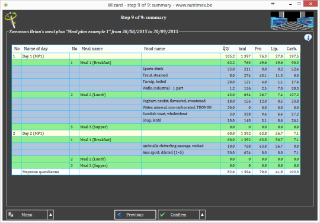Screen dimensions: 320x223
Task: Minimize the wizard window
Action: coord(290,4)
